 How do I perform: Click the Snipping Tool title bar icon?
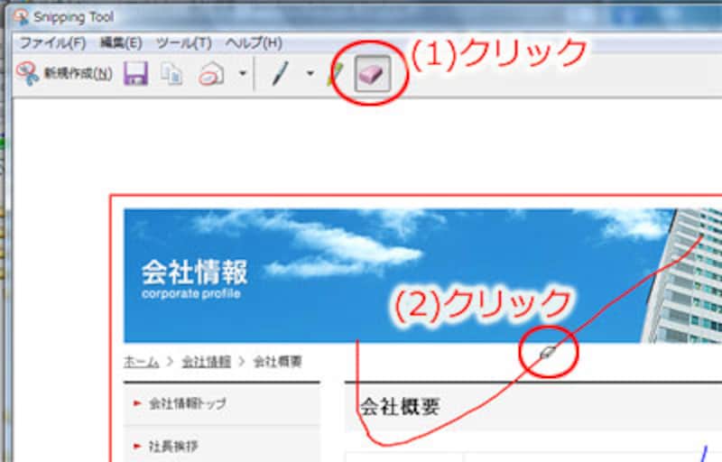pyautogui.click(x=21, y=17)
